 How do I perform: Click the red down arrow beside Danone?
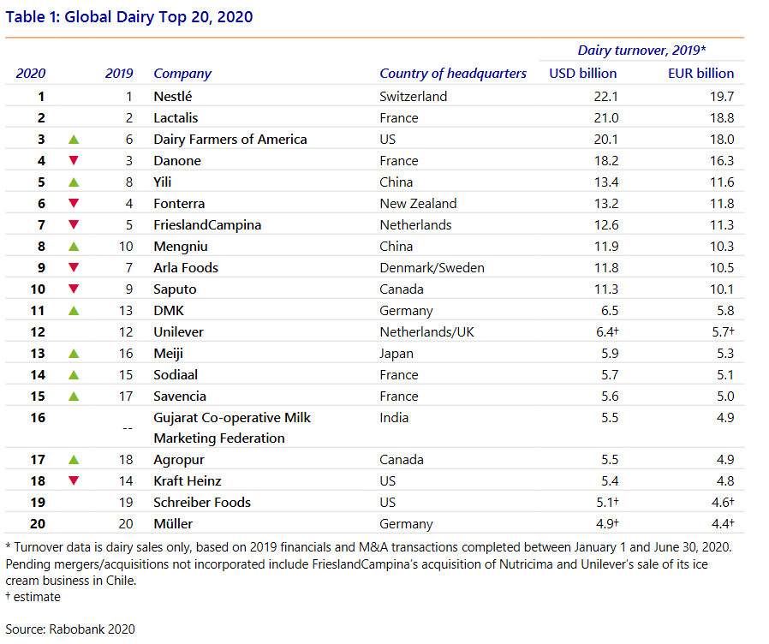click(74, 160)
